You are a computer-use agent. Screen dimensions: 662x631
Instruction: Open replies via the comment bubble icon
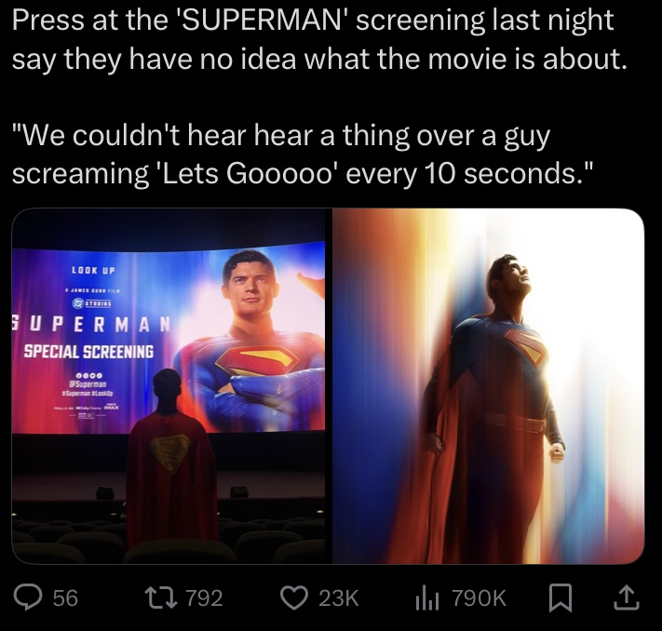coord(27,597)
